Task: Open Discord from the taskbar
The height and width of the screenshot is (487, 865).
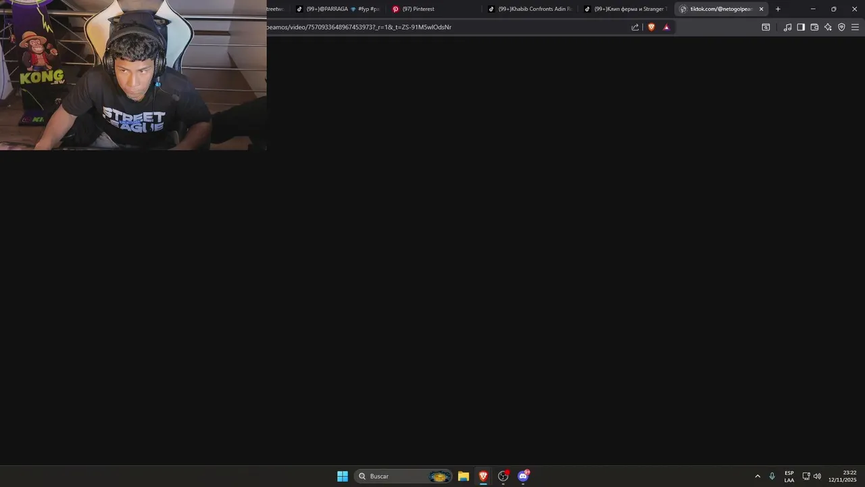Action: point(523,476)
